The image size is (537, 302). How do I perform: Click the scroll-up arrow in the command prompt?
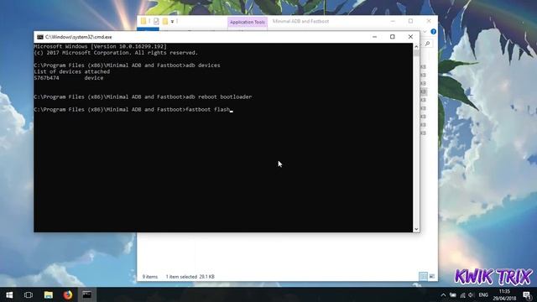[x=416, y=47]
